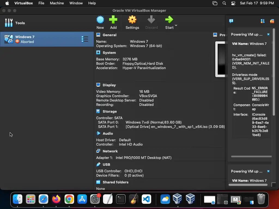
Task: Click the audio Controller value Intel HD Audio
Action: (131, 144)
